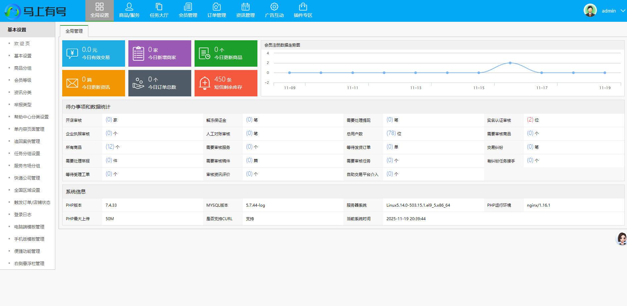
Task: Open the (2) pending 实名认证审核 link
Action: coord(530,120)
